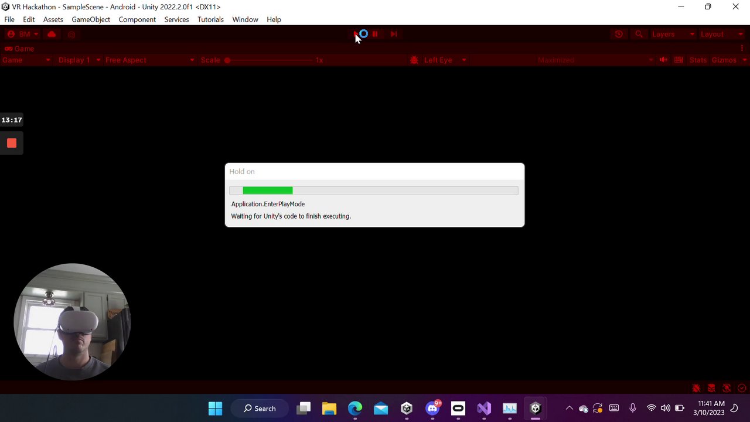Expand the Layers dropdown
The height and width of the screenshot is (422, 750).
tap(673, 34)
